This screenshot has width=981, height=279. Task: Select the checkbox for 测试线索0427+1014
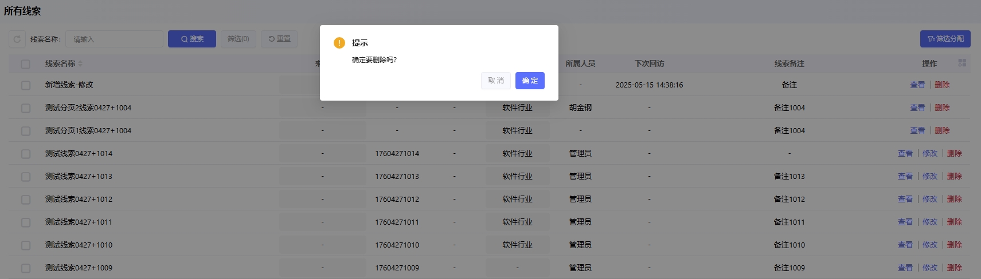(x=26, y=154)
